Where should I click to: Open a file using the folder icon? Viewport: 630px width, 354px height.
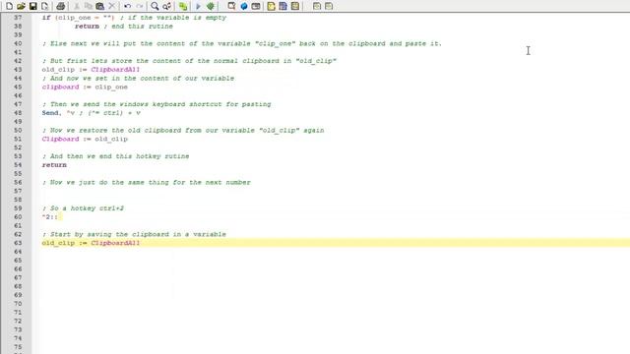(x=21, y=6)
